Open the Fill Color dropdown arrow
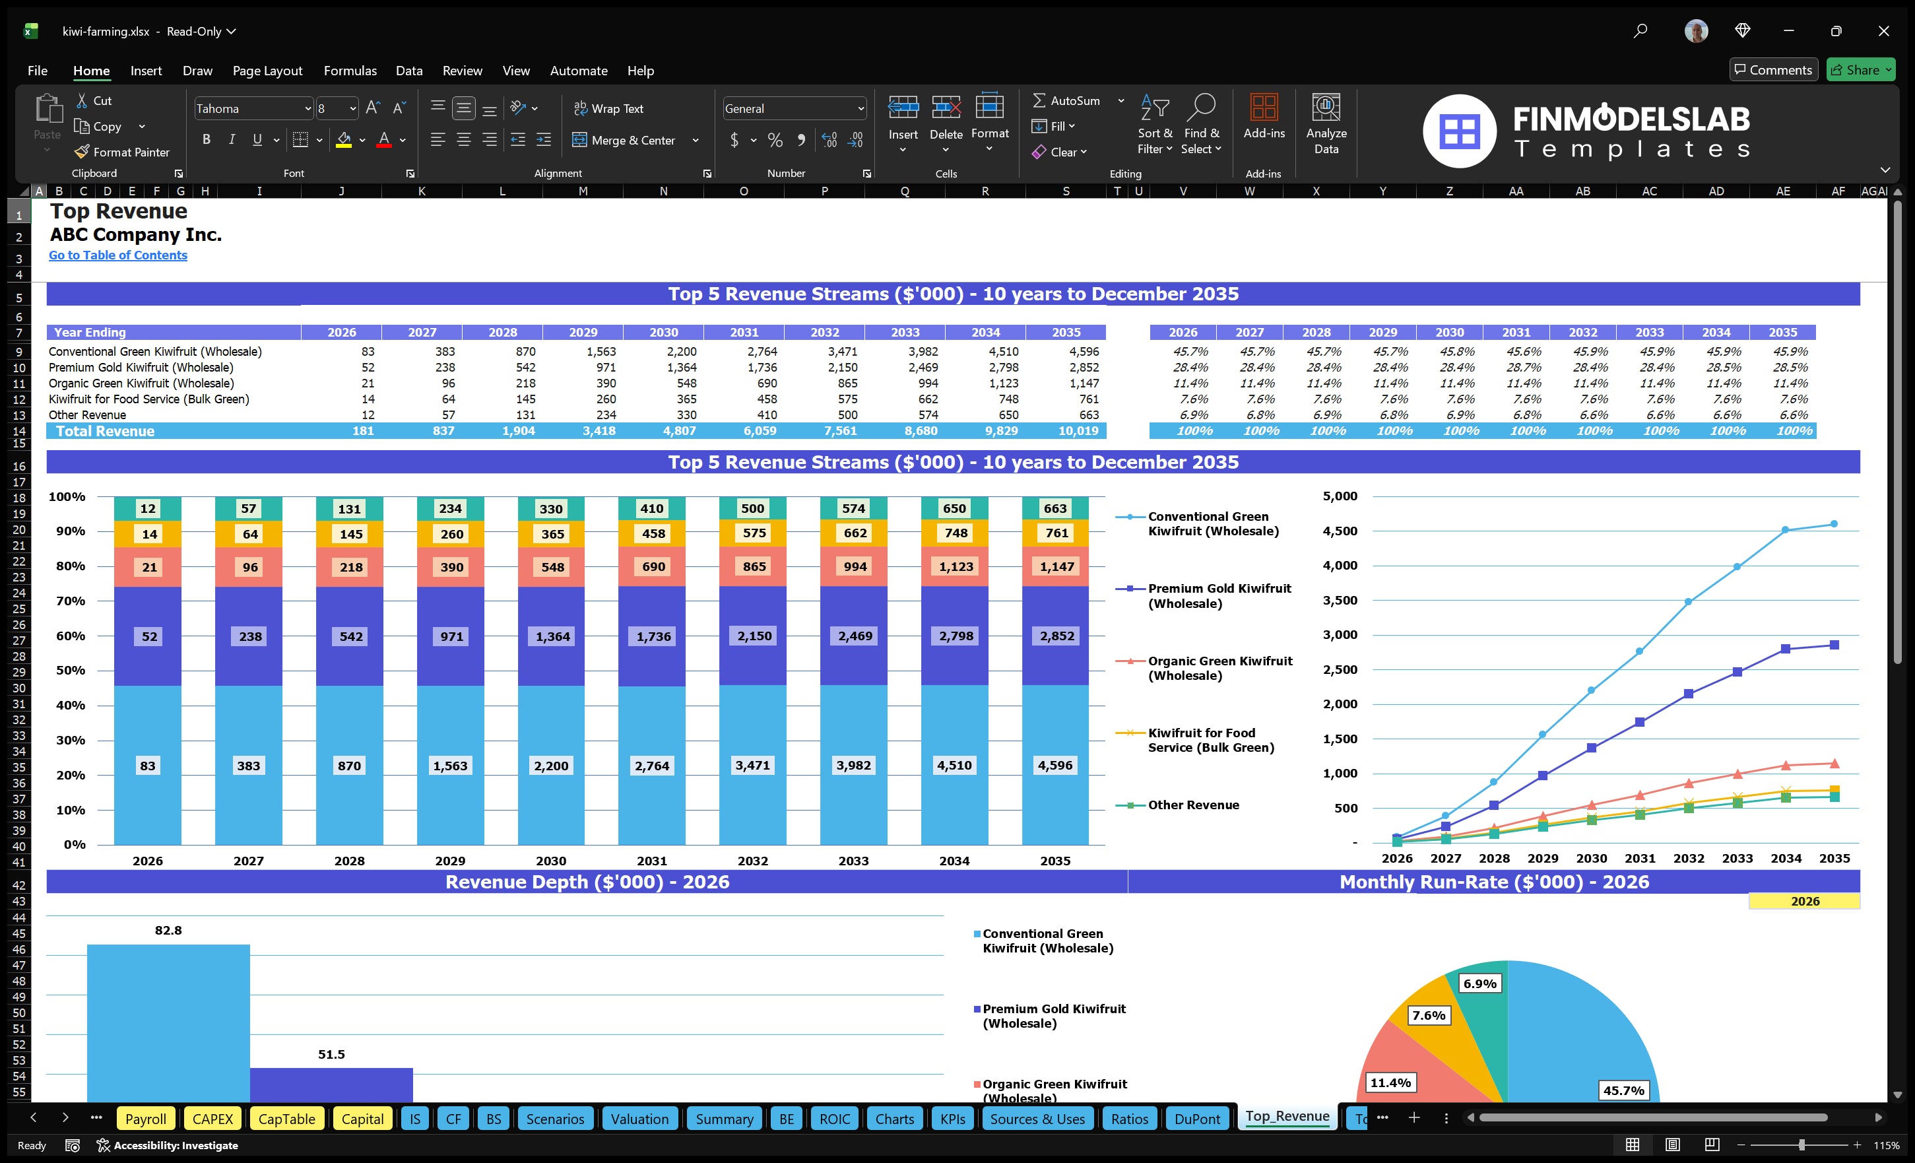This screenshot has height=1163, width=1915. [362, 141]
